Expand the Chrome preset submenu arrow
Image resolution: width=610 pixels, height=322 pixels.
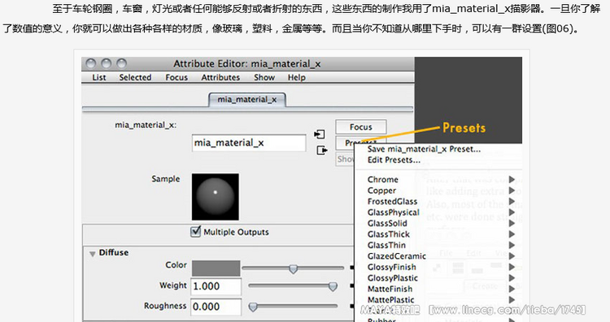pyautogui.click(x=512, y=179)
